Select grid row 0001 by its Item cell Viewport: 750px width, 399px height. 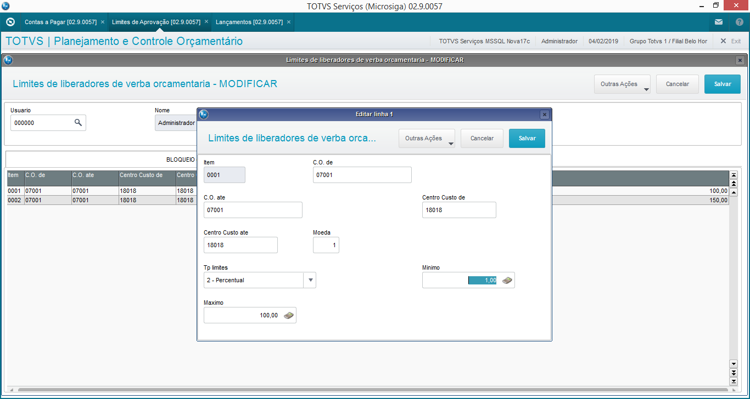[x=15, y=191]
